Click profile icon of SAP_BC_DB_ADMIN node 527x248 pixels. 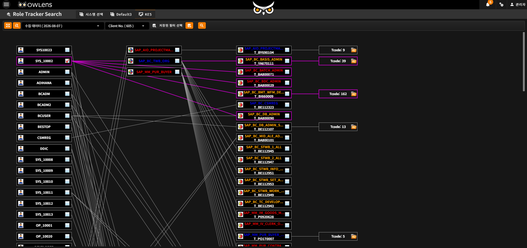(x=241, y=116)
